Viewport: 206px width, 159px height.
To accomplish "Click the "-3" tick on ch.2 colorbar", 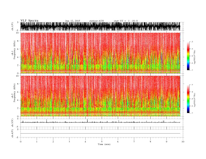I will coord(192,85).
